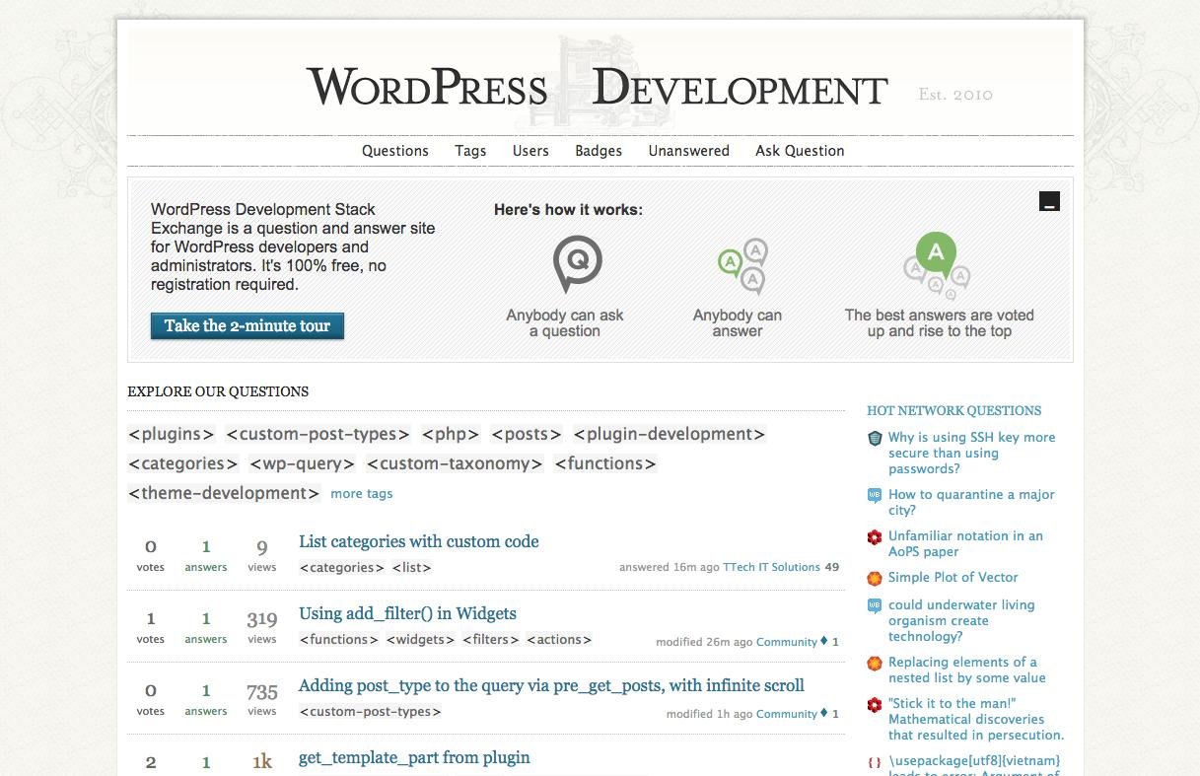The width and height of the screenshot is (1200, 776).
Task: Open 'Why is using SSH key more secure' link
Action: [x=971, y=454]
